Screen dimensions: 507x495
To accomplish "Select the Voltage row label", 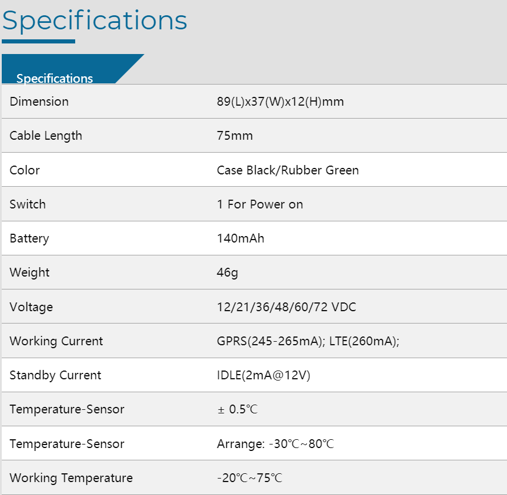I will 31,307.
